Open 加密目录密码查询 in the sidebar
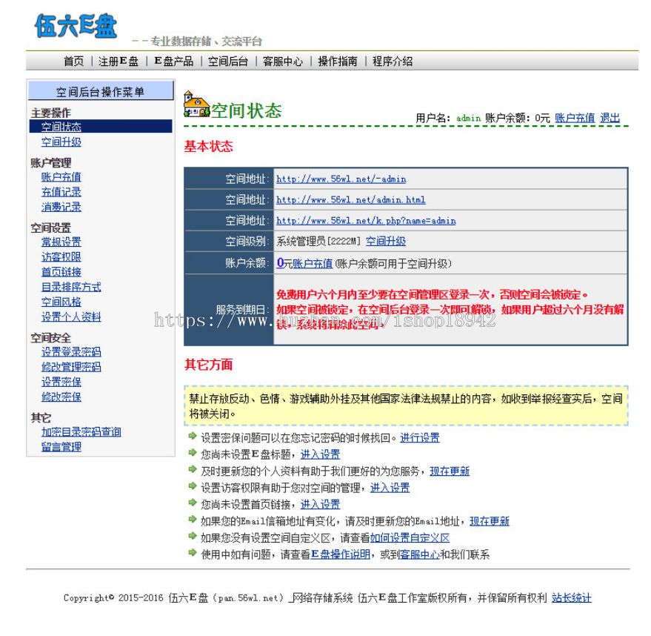This screenshot has width=651, height=636. coord(81,432)
